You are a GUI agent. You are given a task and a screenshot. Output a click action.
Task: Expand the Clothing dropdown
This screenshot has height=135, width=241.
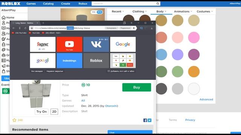point(139,12)
